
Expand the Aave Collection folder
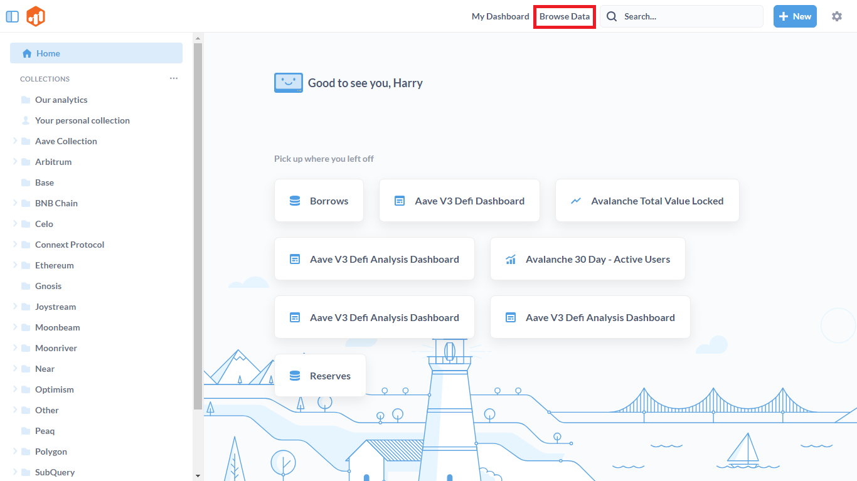click(14, 141)
